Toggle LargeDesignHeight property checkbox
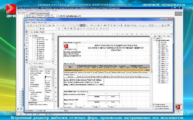This screenshot has height=120, width=193. click(46, 92)
